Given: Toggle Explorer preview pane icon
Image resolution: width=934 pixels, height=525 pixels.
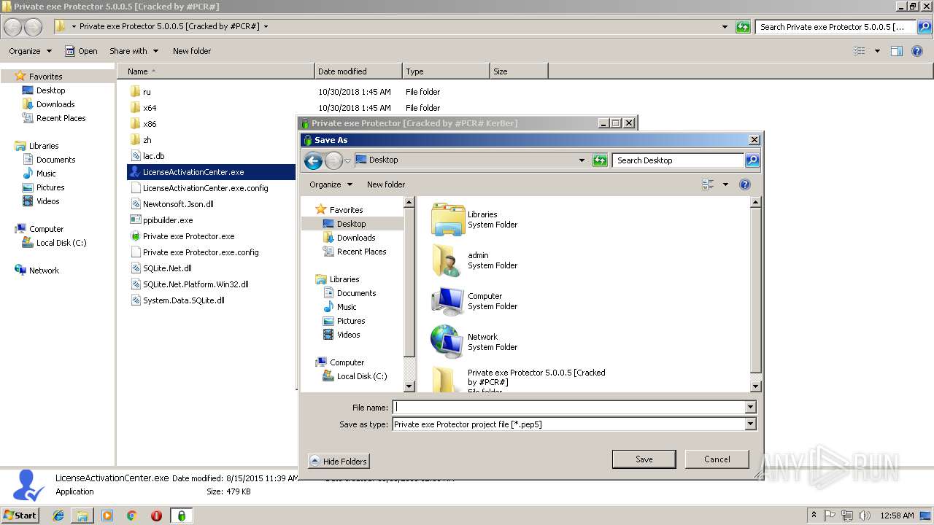Looking at the screenshot, I should point(897,51).
